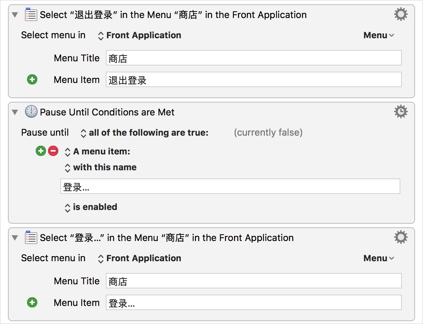This screenshot has height=324, width=423.
Task: Click the green plus beside 退出登录 Menu Item
Action: tap(32, 79)
